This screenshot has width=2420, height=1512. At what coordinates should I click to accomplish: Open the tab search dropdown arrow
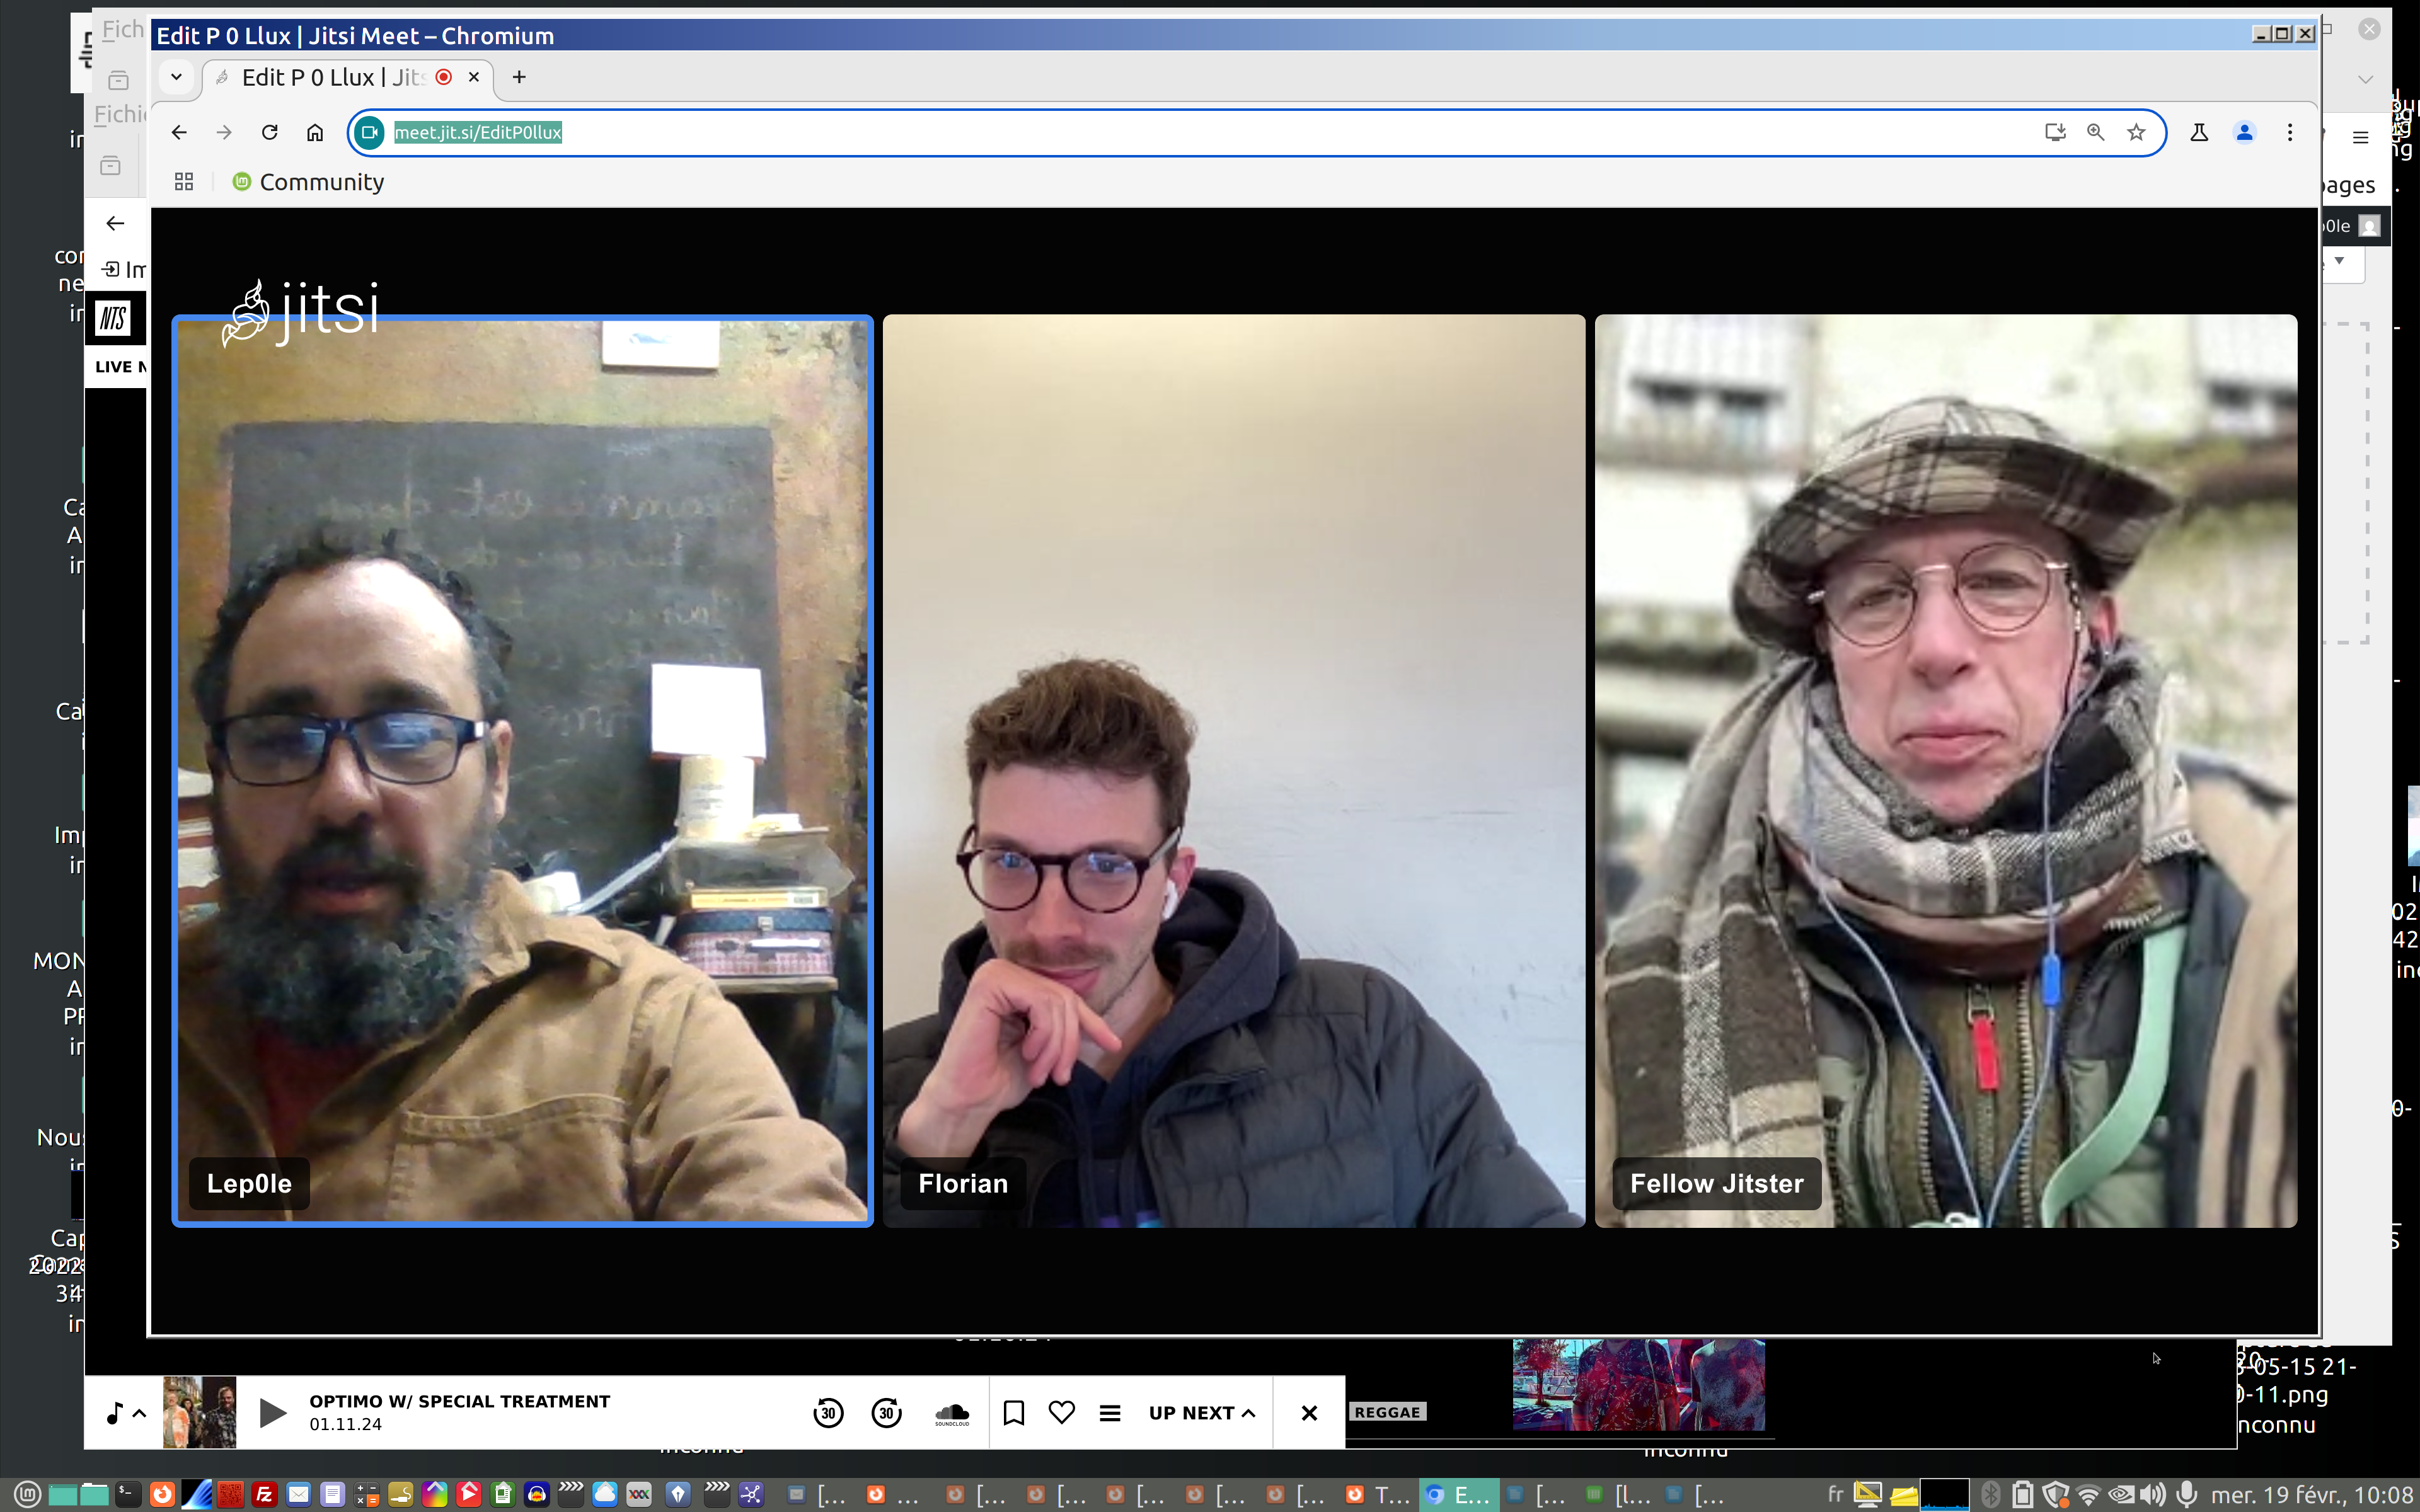click(176, 77)
